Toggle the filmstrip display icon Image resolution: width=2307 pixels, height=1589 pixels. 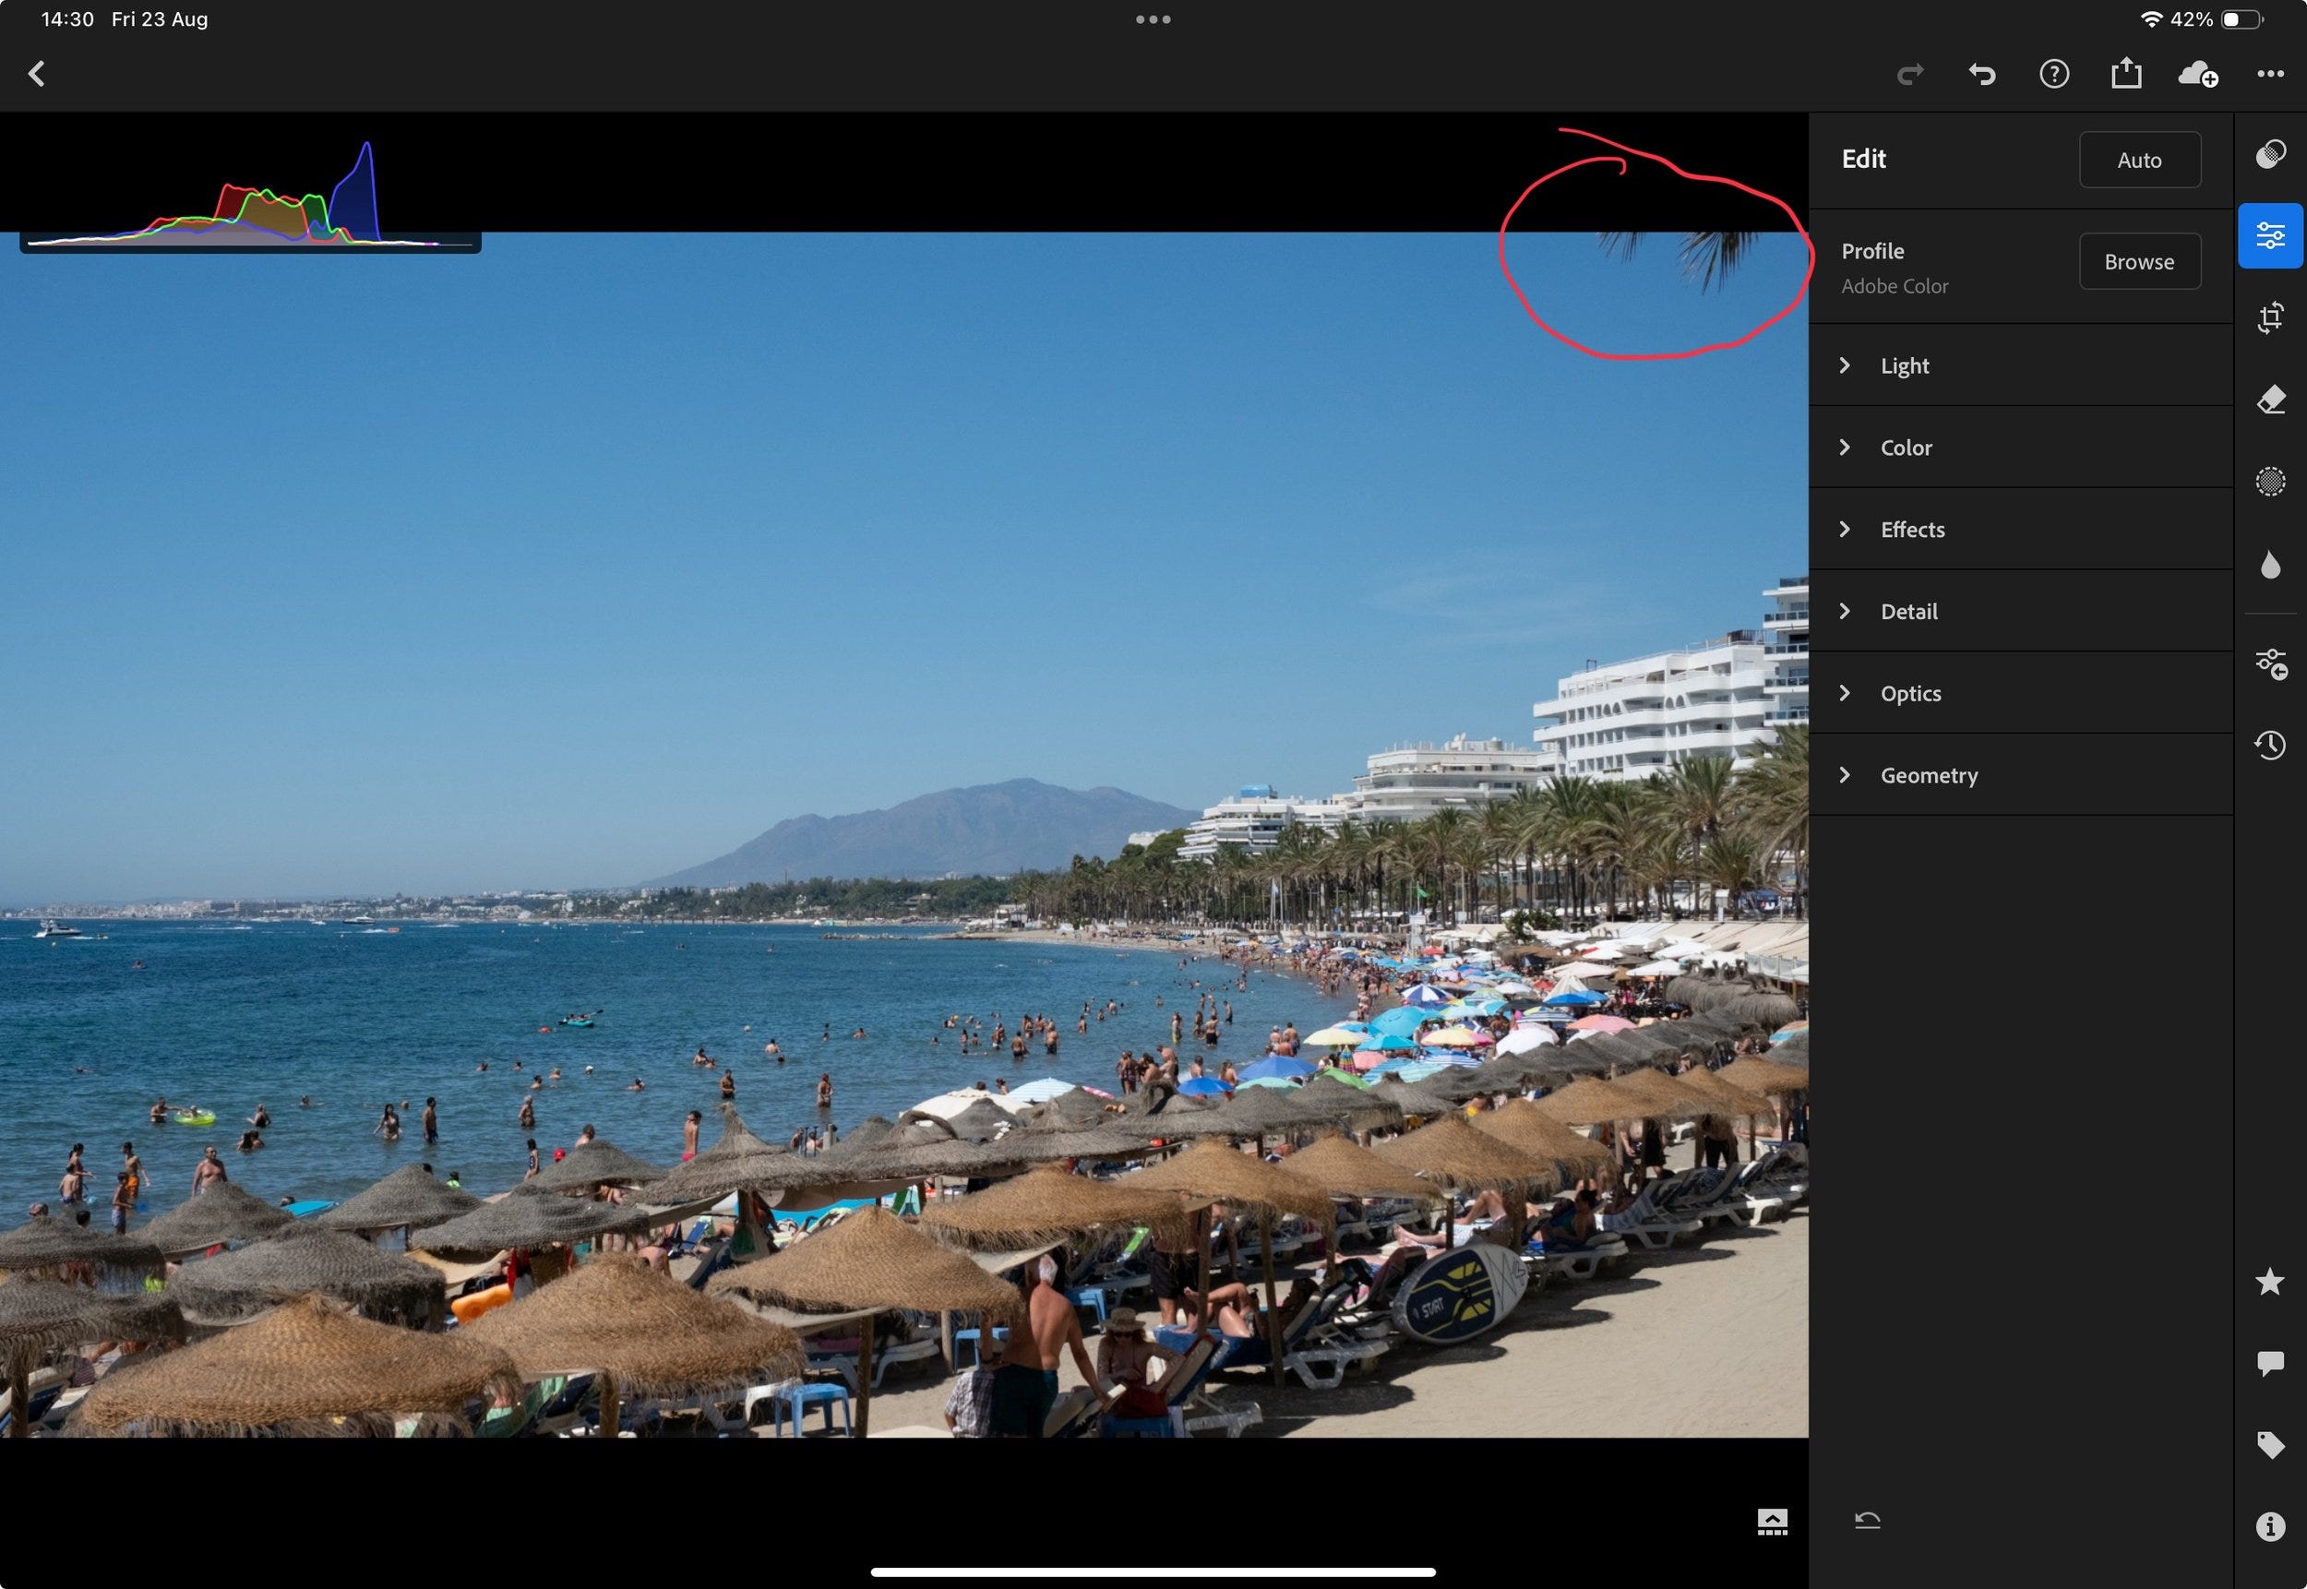point(1772,1522)
